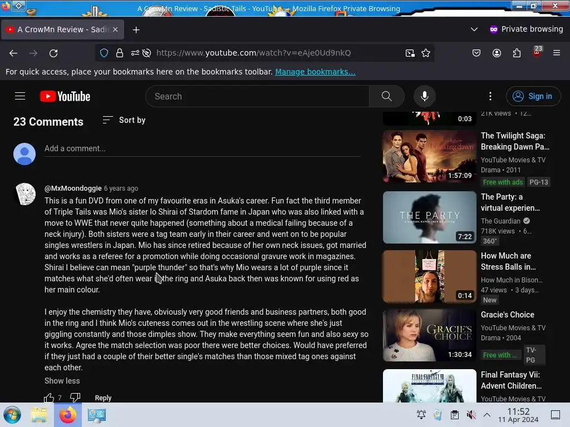
Task: Open the list all tabs dropdown arrow
Action: [x=474, y=29]
